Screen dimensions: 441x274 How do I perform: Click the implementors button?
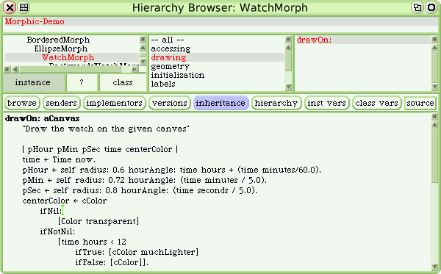click(114, 103)
